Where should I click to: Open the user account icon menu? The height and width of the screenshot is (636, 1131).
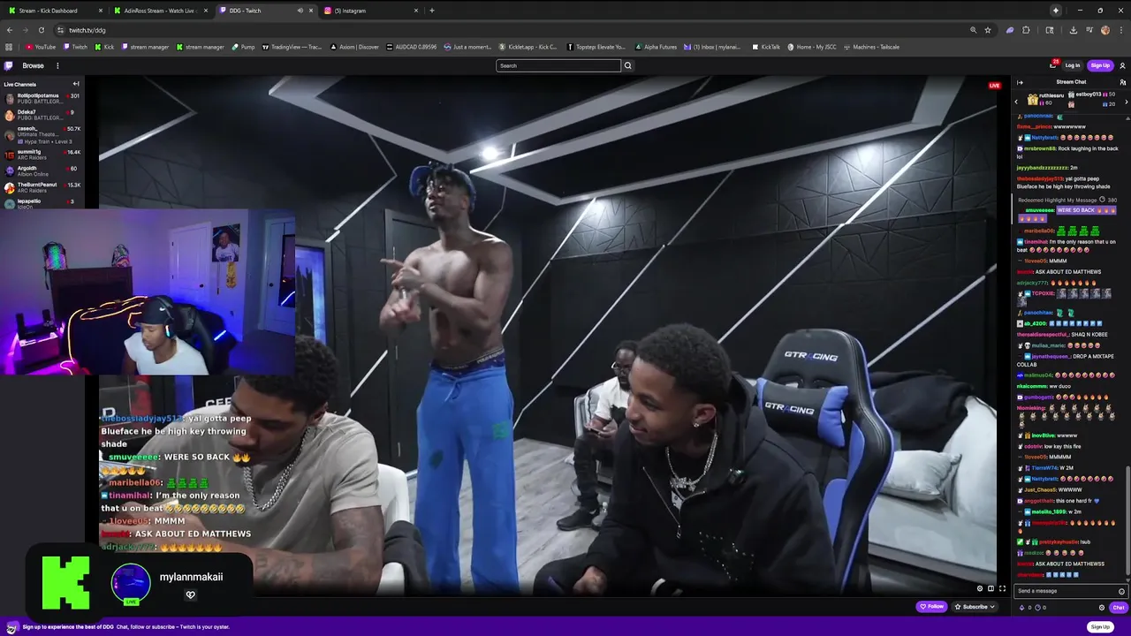click(x=1123, y=65)
